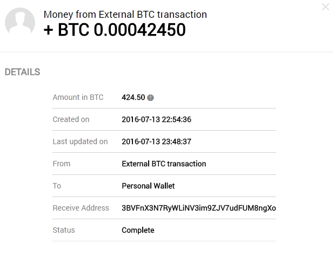The image size is (333, 257).
Task: Click the 'To' row label
Action: [x=57, y=186]
